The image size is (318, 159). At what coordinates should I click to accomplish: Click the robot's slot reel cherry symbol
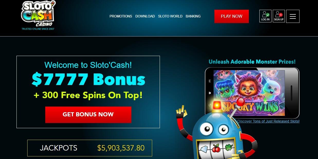point(215,148)
